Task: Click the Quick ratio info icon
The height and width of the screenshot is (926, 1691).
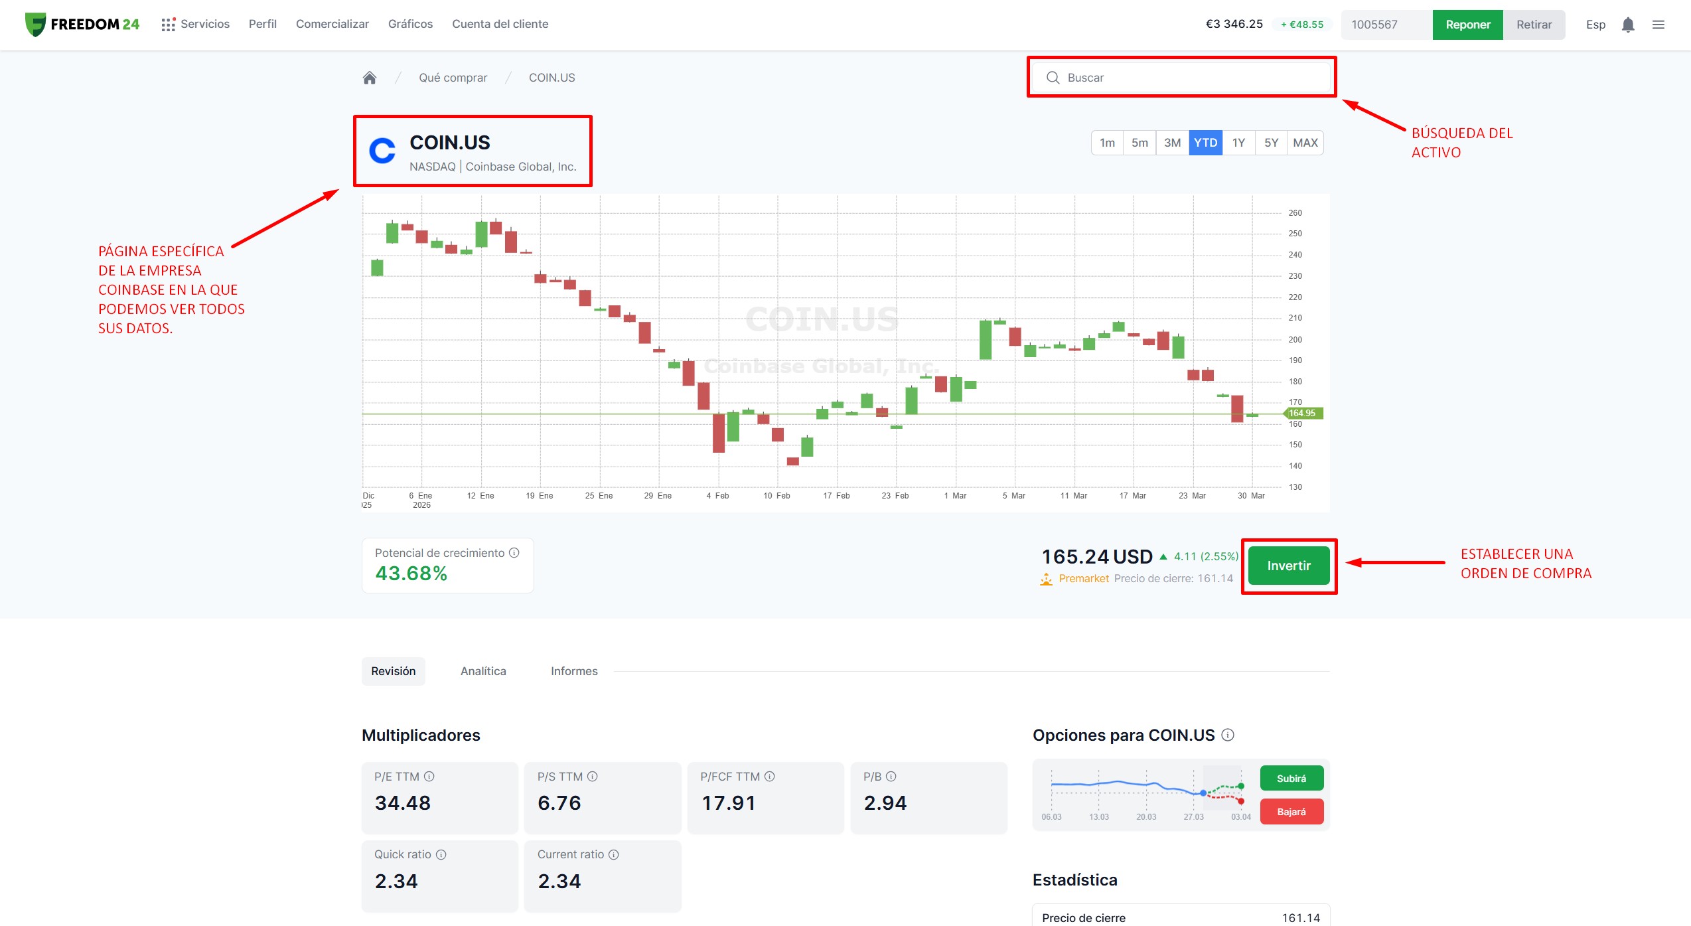Action: [x=441, y=854]
